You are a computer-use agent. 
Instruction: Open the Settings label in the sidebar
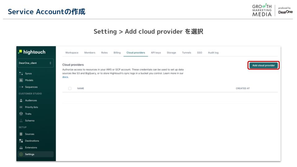pos(30,154)
